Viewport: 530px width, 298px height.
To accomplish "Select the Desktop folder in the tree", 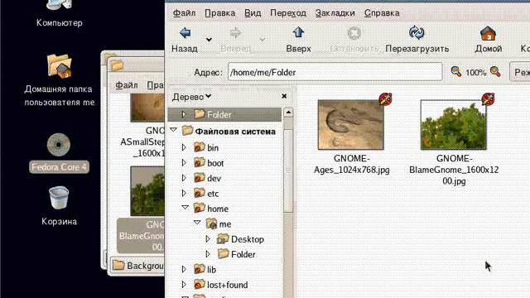I will point(241,239).
